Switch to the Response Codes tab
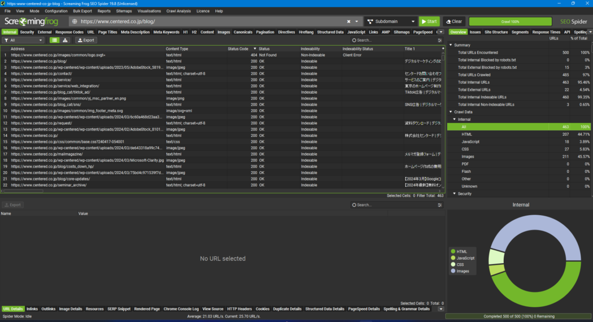This screenshot has height=322, width=593. pos(69,32)
